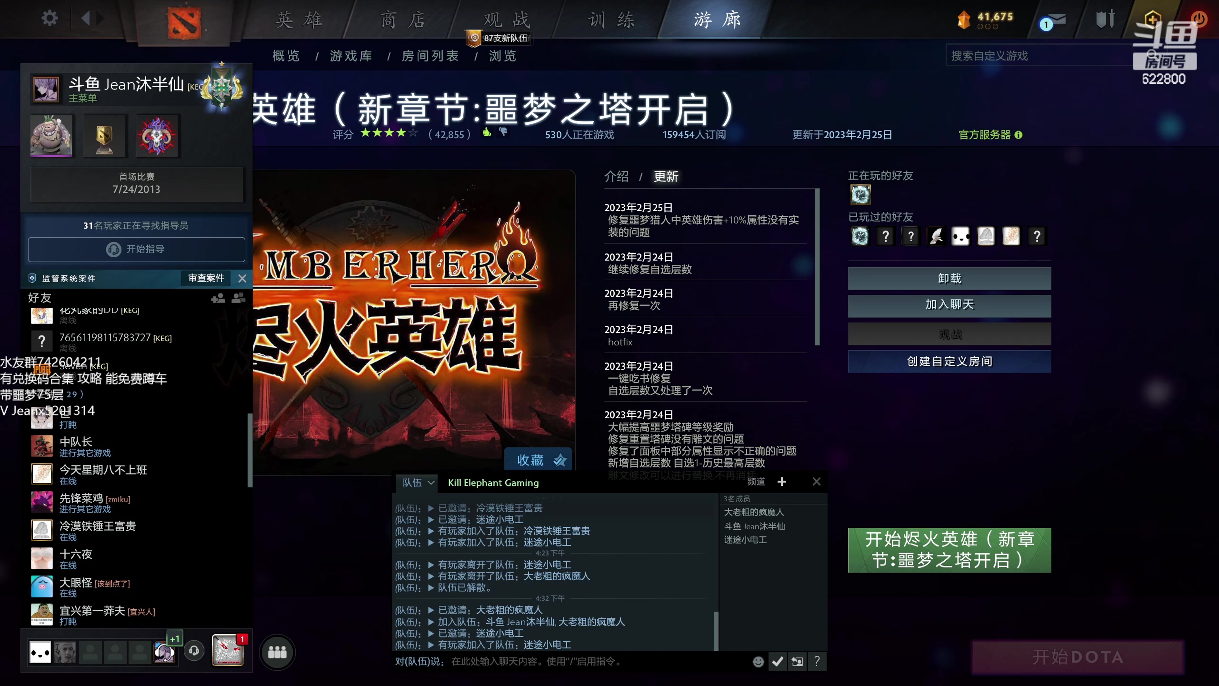Click 创建自定义房间 to create a room

(949, 361)
